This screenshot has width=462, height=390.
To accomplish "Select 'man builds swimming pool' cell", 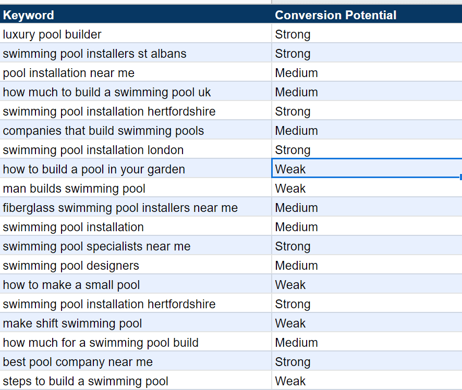I will point(136,188).
